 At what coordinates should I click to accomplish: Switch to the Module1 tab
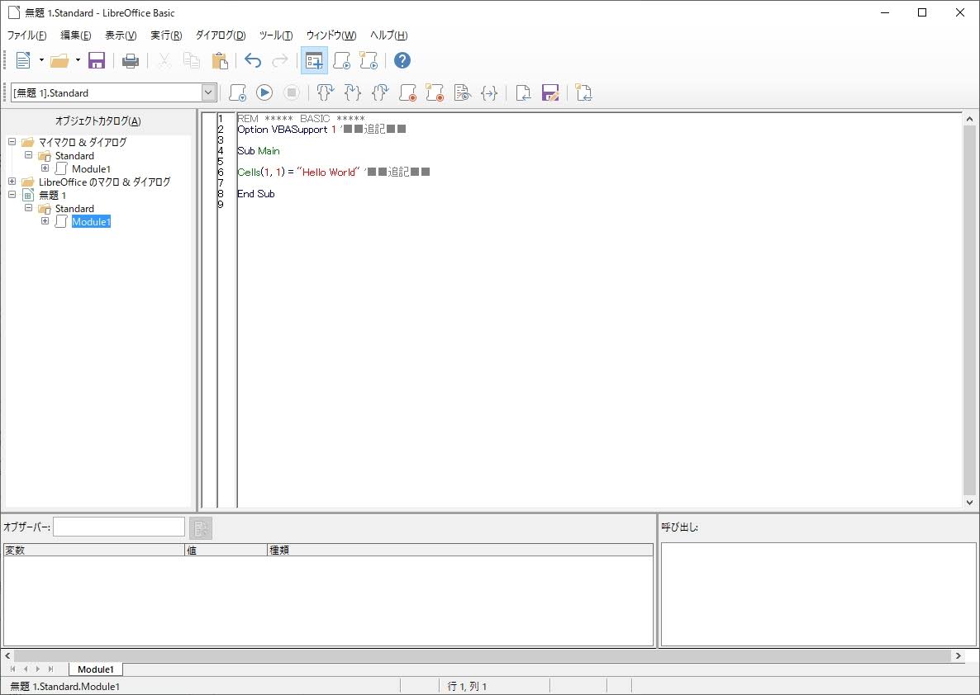tap(95, 669)
